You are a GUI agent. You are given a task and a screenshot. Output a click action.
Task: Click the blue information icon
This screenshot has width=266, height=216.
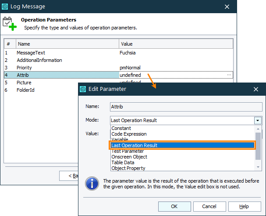[x=92, y=183]
